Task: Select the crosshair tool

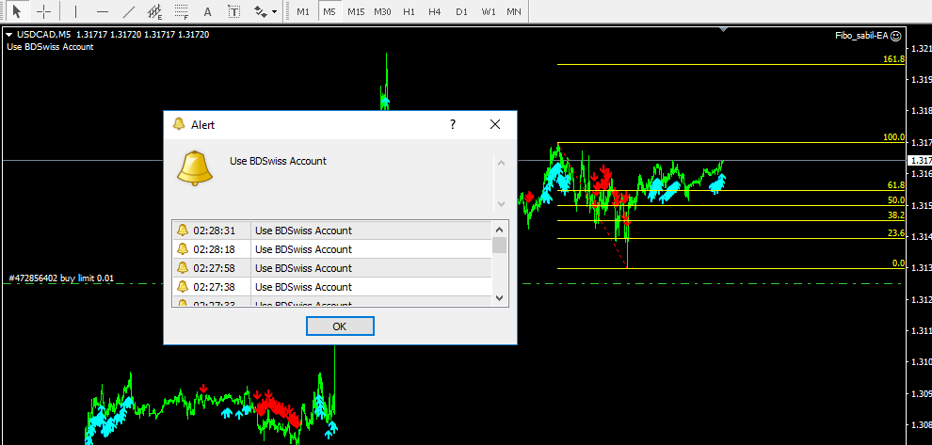Action: [x=44, y=11]
